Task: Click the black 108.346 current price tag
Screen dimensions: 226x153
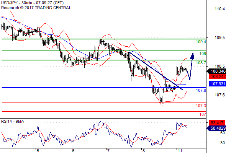Action: pyautogui.click(x=216, y=71)
